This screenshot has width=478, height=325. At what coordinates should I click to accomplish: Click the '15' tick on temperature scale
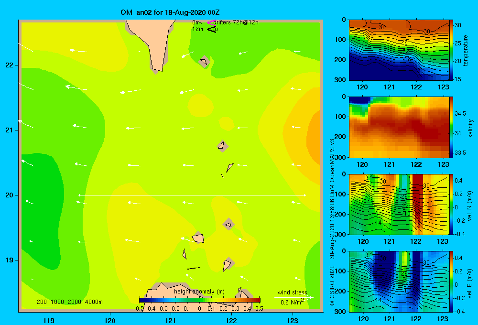pyautogui.click(x=458, y=79)
